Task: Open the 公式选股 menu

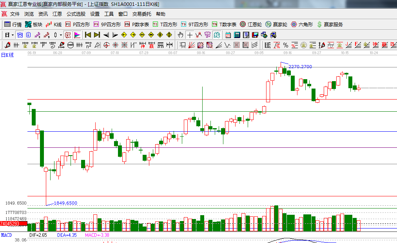Action: click(x=76, y=14)
